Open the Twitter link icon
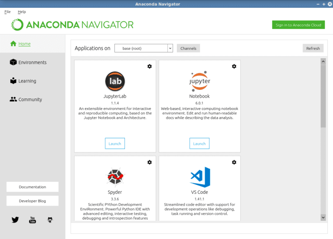 tap(15, 219)
